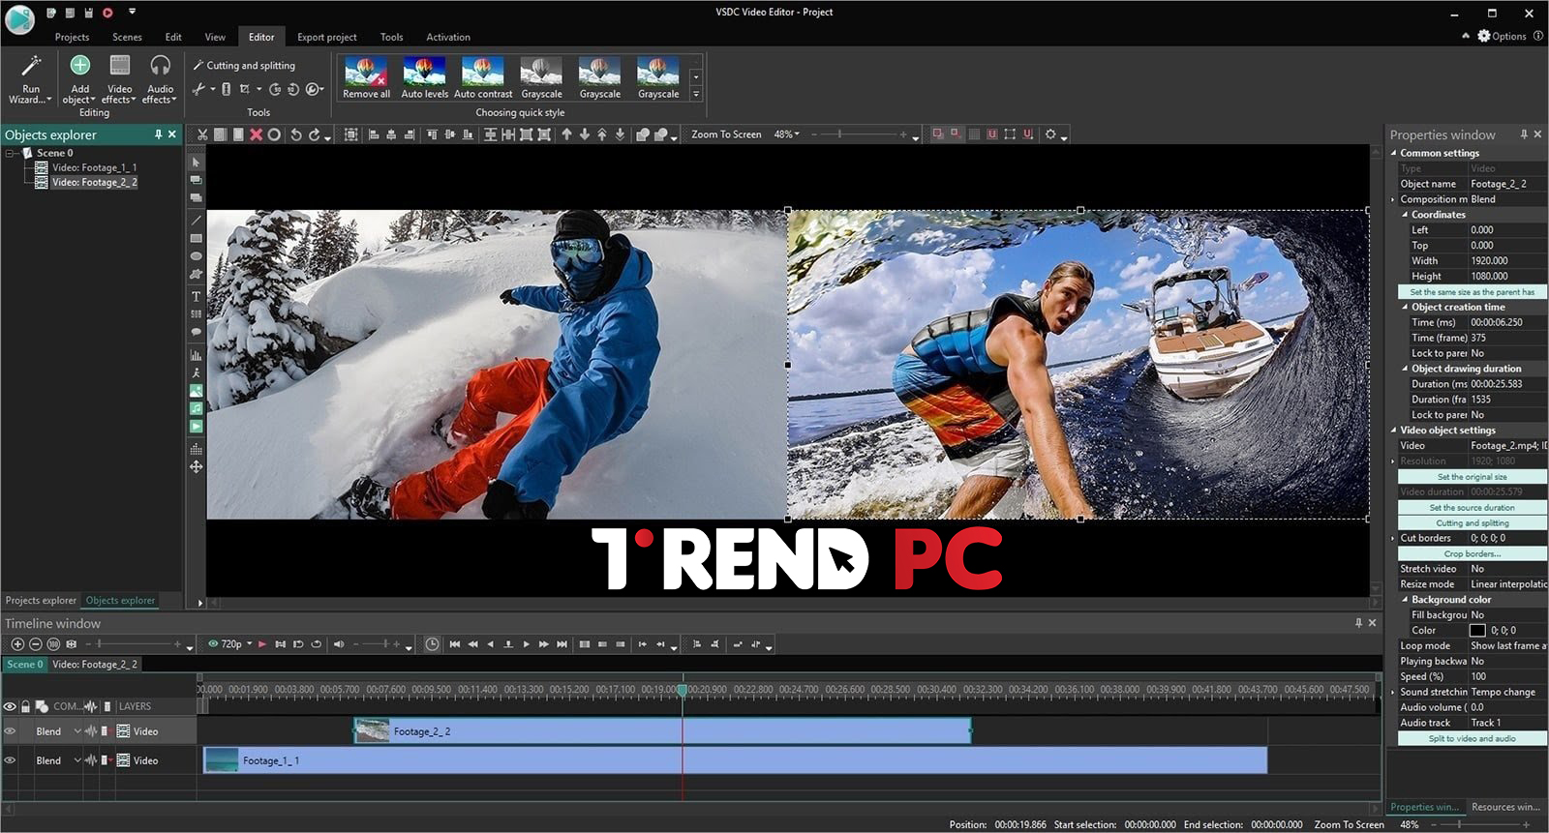This screenshot has width=1549, height=833.
Task: Open the Add object menu
Action: [79, 78]
